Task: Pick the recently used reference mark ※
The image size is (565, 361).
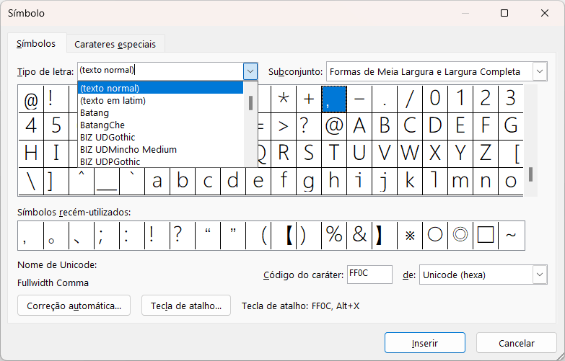Action: click(410, 236)
